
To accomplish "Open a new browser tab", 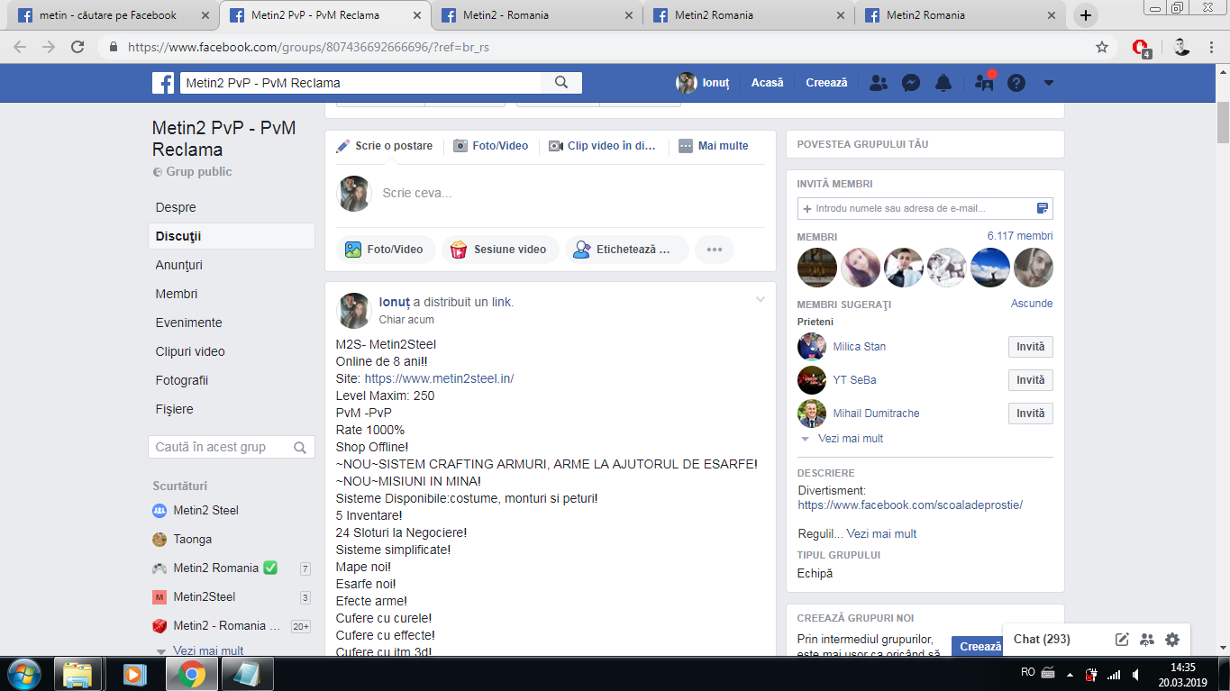I will pos(1086,15).
